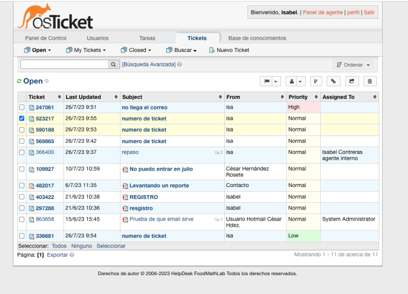The image size is (408, 294).
Task: Expand the assign agent person dropdown
Action: point(295,81)
